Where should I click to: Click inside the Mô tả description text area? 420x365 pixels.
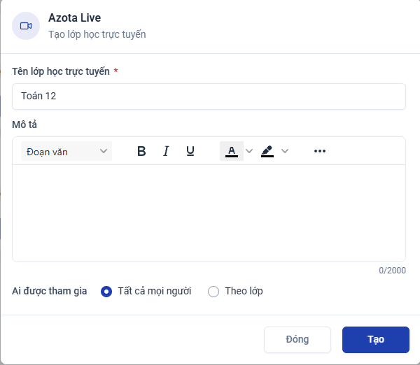pyautogui.click(x=209, y=213)
